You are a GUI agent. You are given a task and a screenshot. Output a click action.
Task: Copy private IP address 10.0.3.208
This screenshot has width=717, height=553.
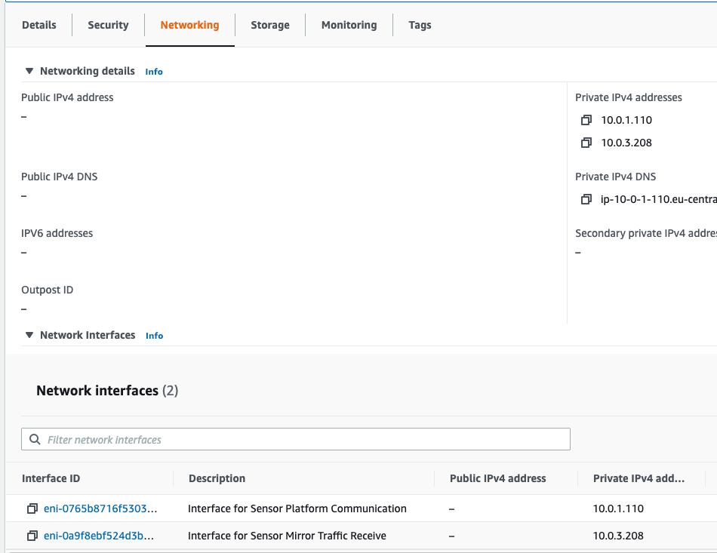pyautogui.click(x=586, y=143)
